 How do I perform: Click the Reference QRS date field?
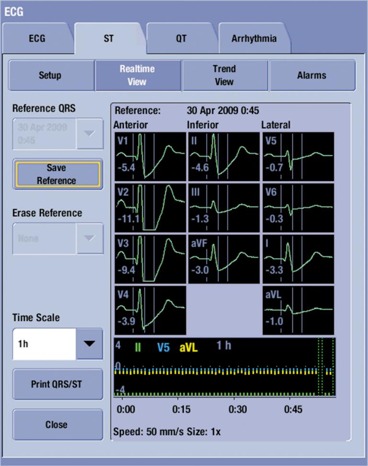tap(44, 134)
